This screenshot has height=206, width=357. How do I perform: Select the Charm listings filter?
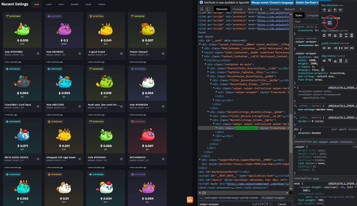click(x=102, y=4)
